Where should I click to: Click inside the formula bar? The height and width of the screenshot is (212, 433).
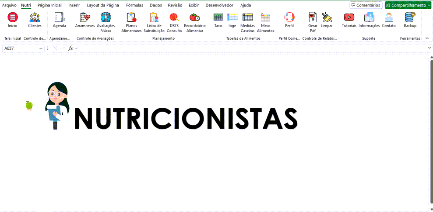[253, 48]
